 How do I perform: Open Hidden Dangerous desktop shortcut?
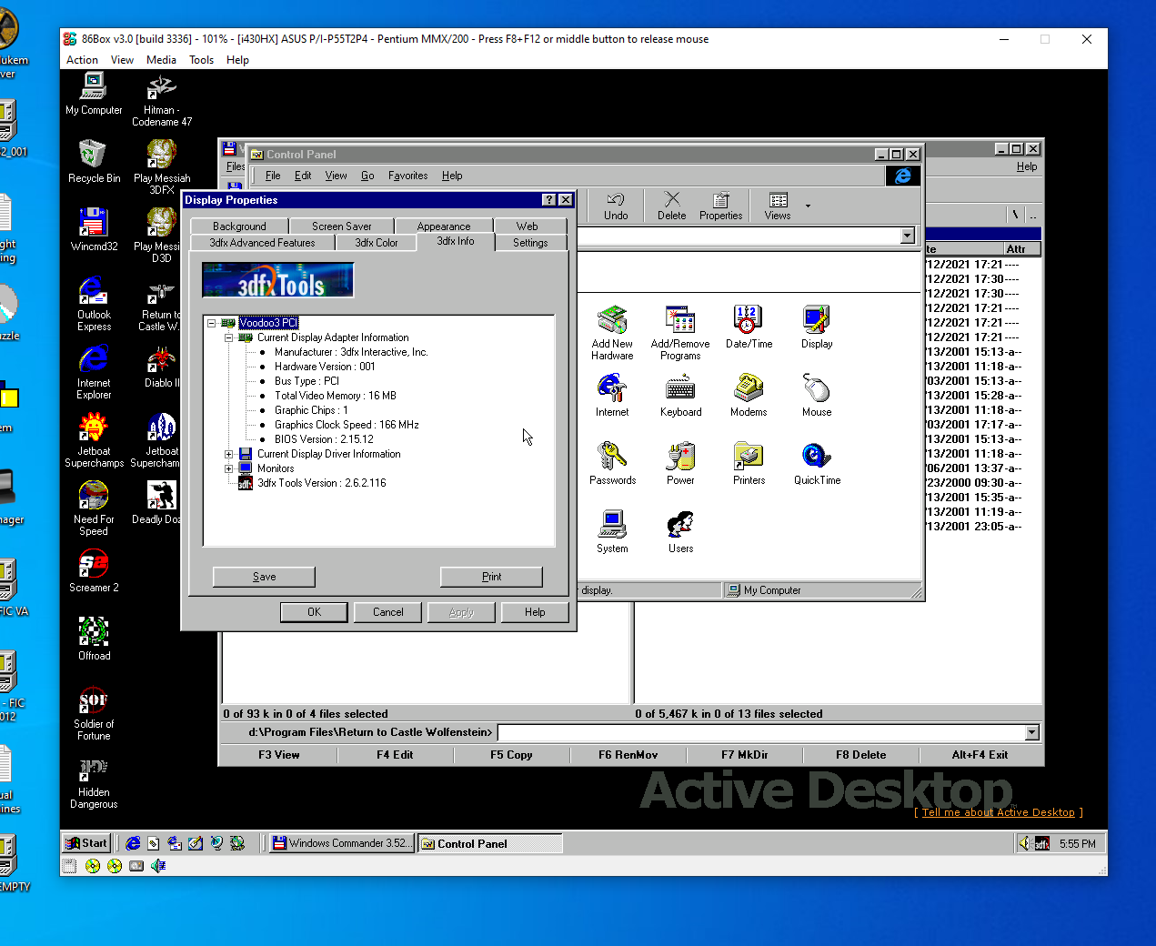click(x=94, y=781)
